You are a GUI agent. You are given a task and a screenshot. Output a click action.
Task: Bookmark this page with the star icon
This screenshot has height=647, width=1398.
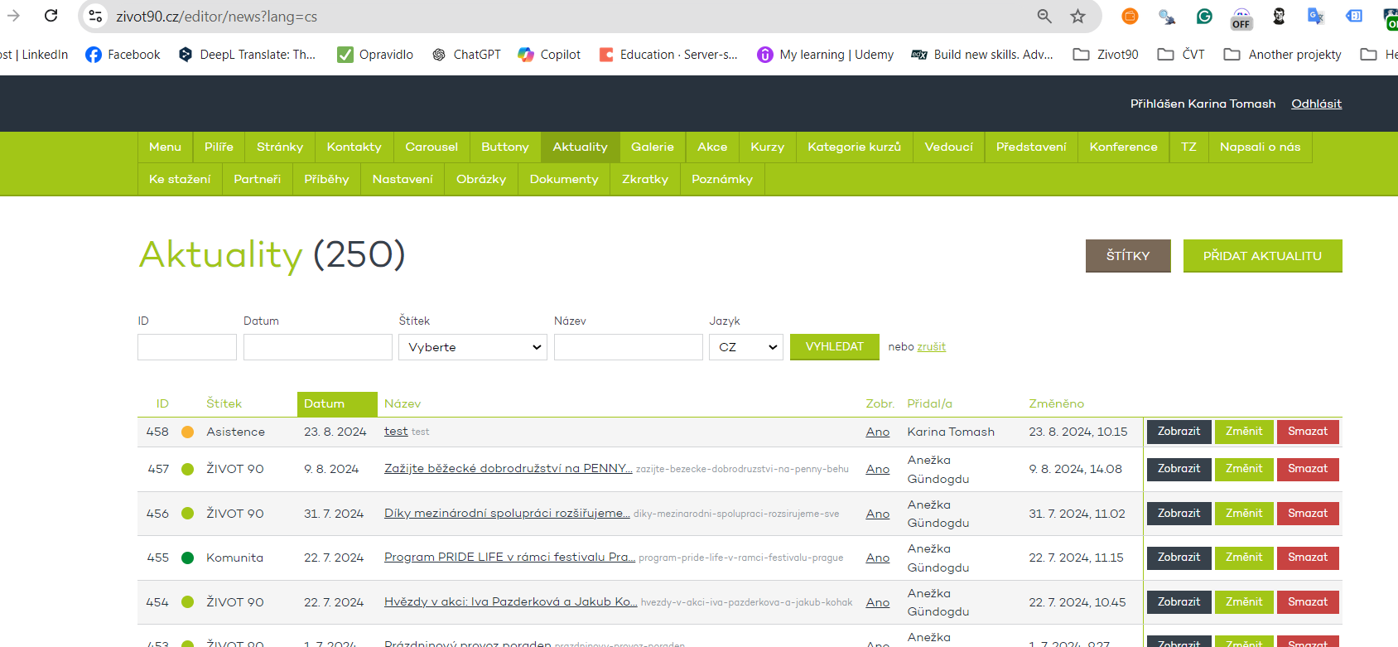click(x=1077, y=16)
